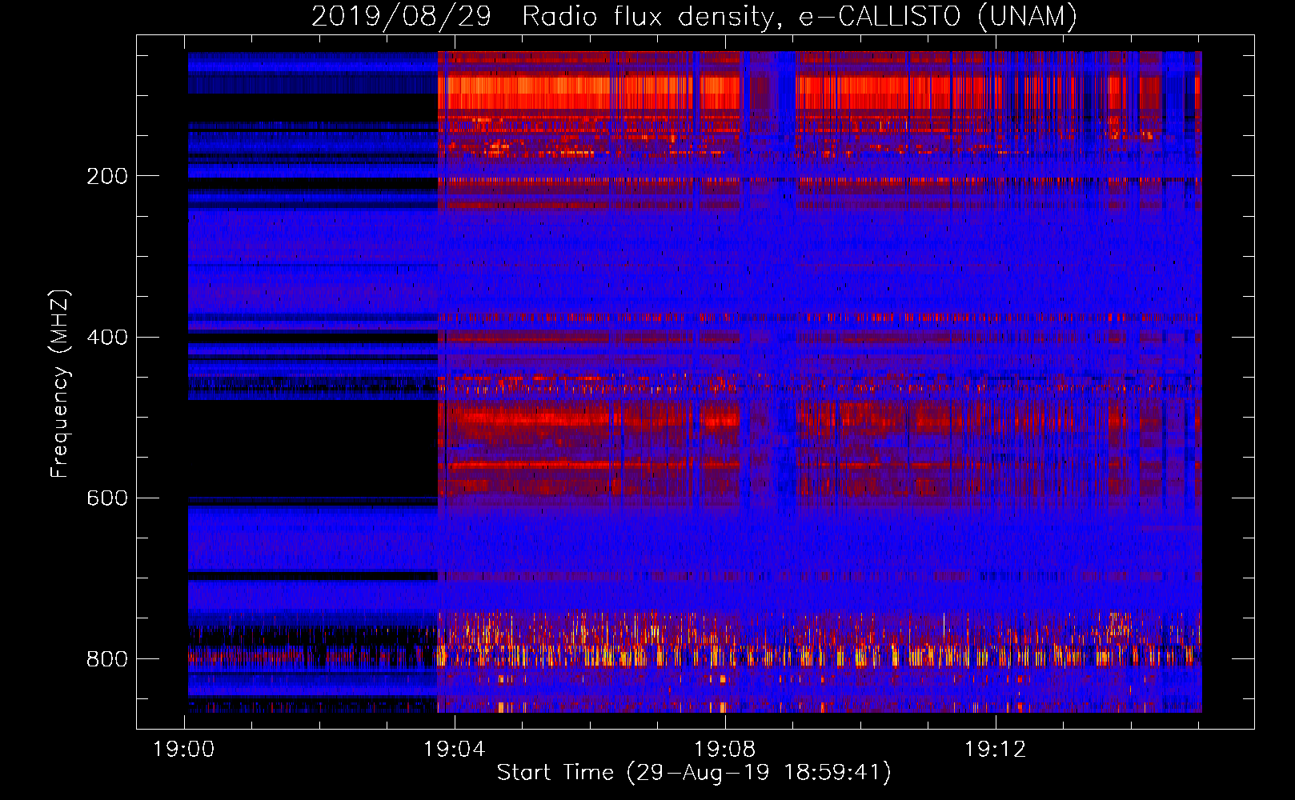Click the 800 frequency tick label
This screenshot has width=1295, height=800.
[x=107, y=658]
